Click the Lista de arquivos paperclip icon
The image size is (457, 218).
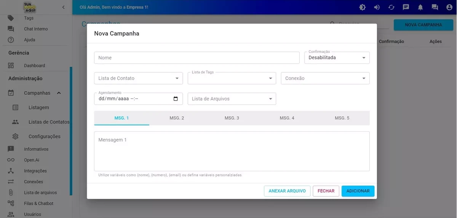pyautogui.click(x=11, y=193)
